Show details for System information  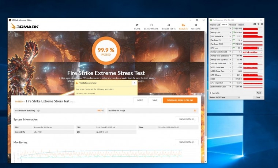[x=187, y=120]
